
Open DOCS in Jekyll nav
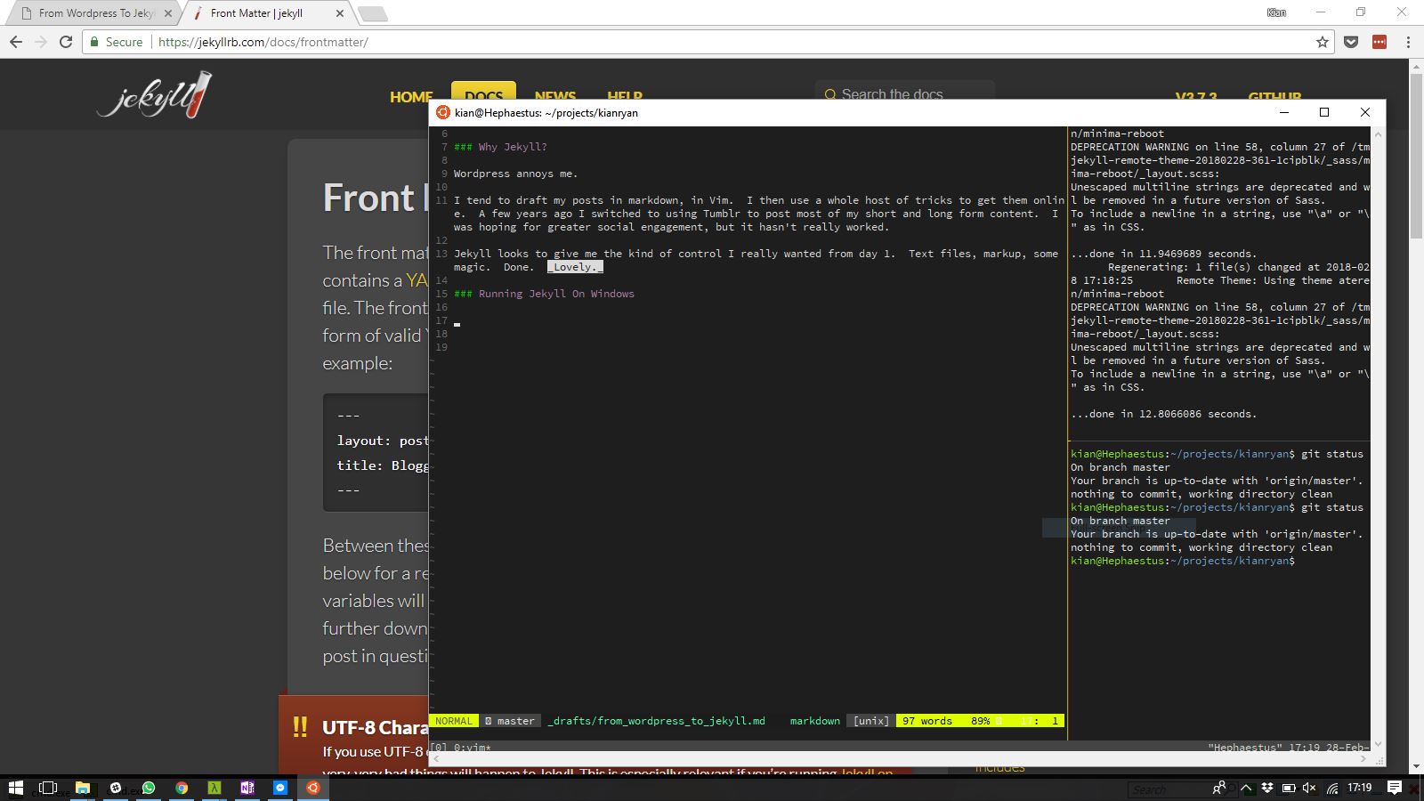click(x=483, y=93)
